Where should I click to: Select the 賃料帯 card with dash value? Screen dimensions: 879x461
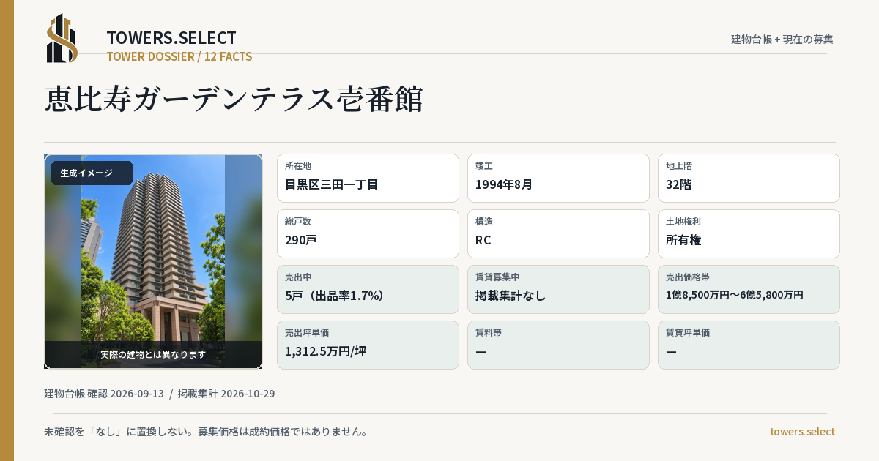(558, 345)
